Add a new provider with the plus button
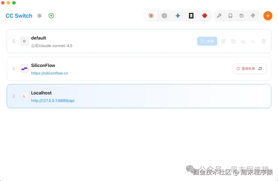Image resolution: width=278 pixels, height=181 pixels. [x=268, y=16]
